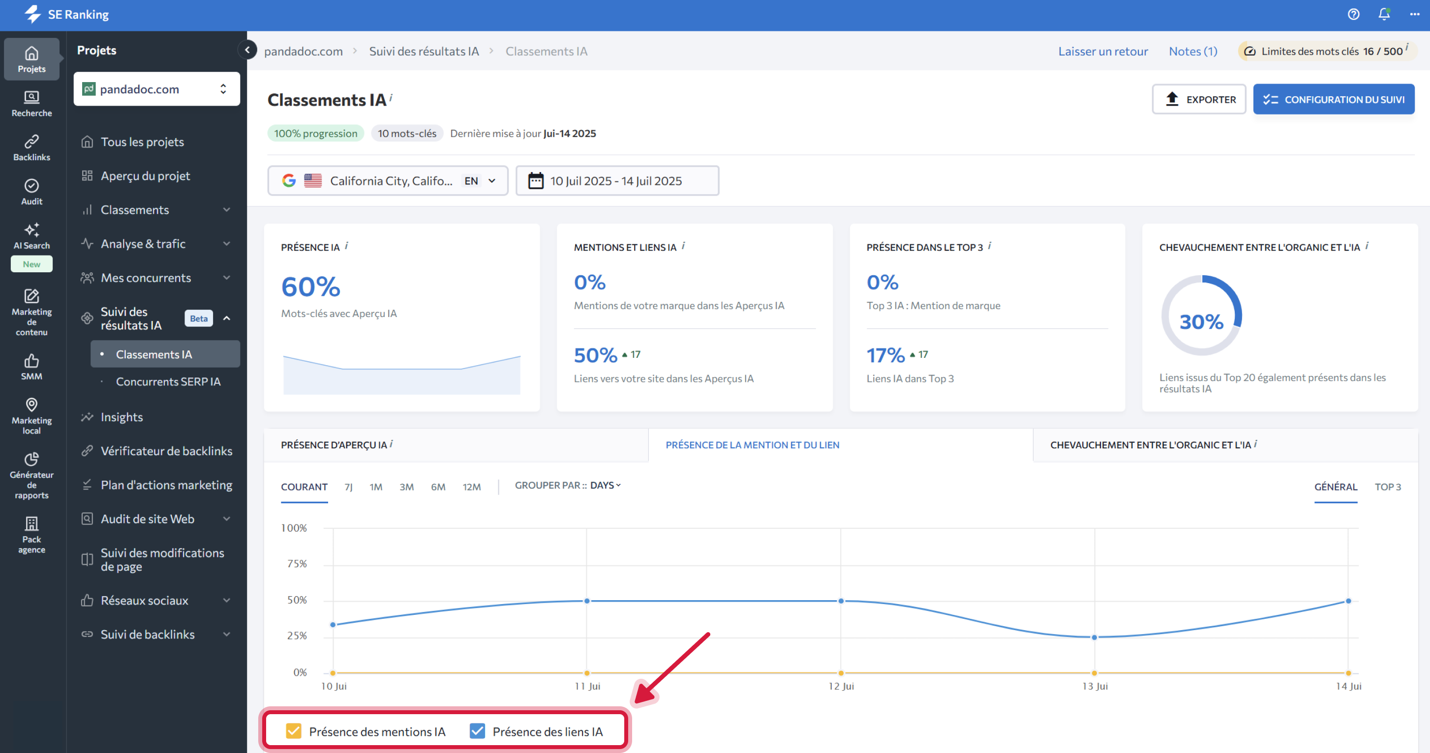Select PRÉSENCE DE LA MENTION ET DU LIEN tab
The height and width of the screenshot is (753, 1430).
point(841,445)
